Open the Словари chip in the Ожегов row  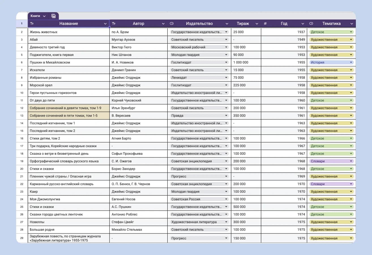[x=331, y=161]
